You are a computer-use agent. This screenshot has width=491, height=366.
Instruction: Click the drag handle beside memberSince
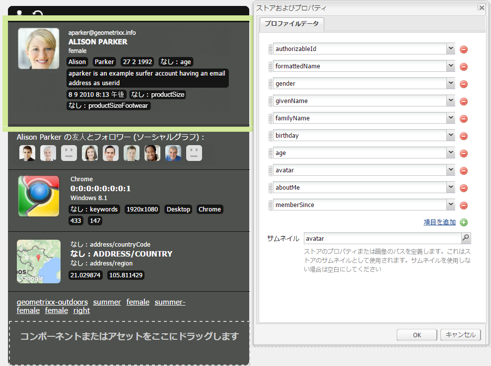pyautogui.click(x=270, y=205)
